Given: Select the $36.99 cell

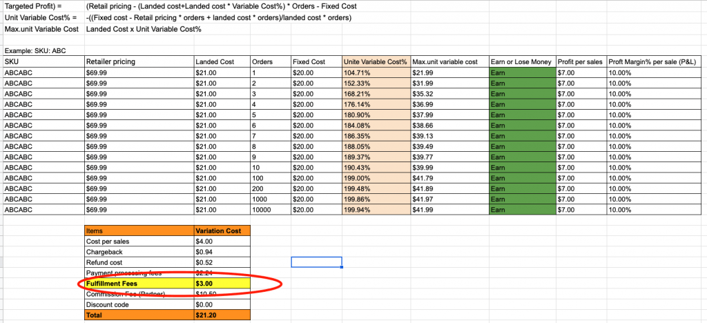Looking at the screenshot, I should click(x=449, y=104).
